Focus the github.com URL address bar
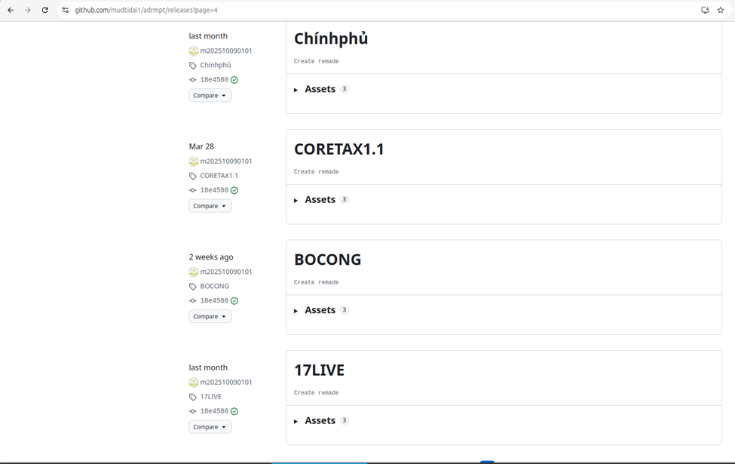Image resolution: width=735 pixels, height=464 pixels. point(146,10)
